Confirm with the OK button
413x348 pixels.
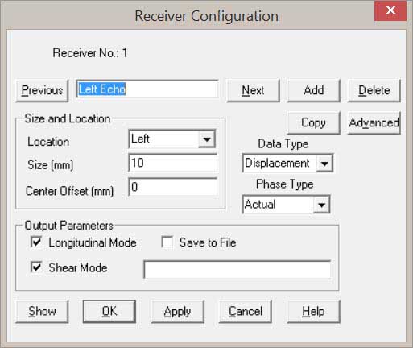(109, 312)
